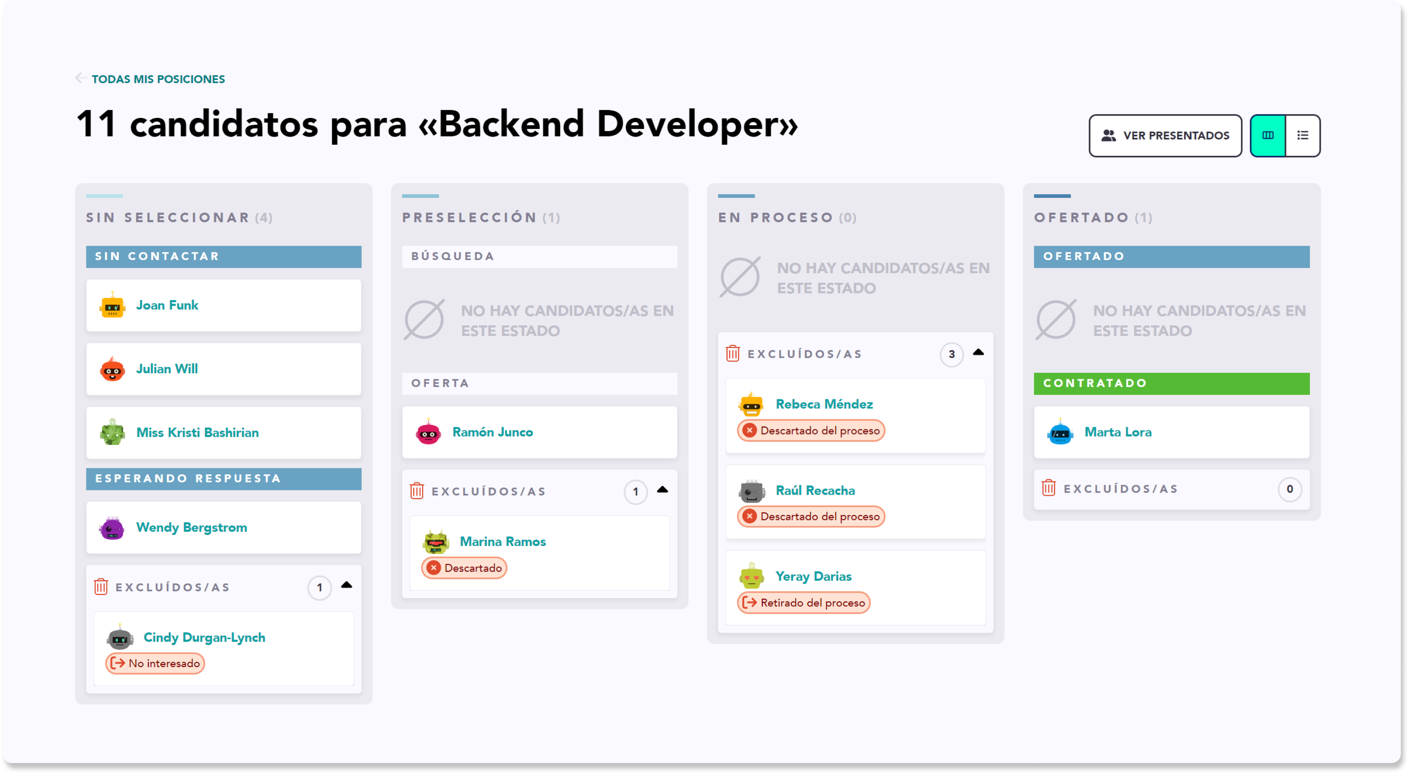Click trash icon in Sin seleccionar excluded section
This screenshot has width=1409, height=774.
click(101, 587)
